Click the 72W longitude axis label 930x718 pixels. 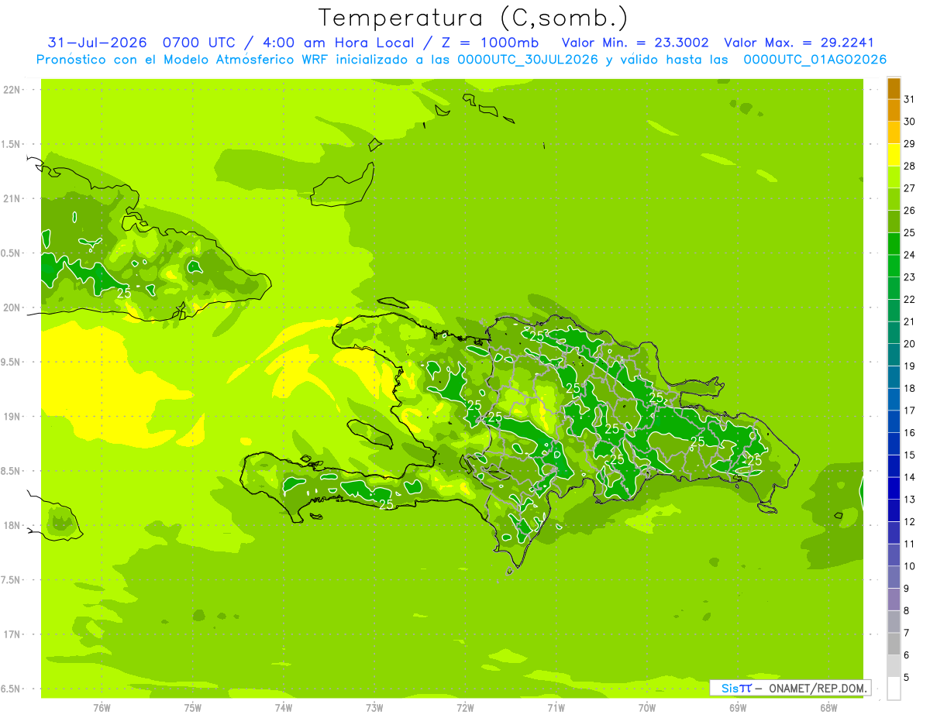466,707
